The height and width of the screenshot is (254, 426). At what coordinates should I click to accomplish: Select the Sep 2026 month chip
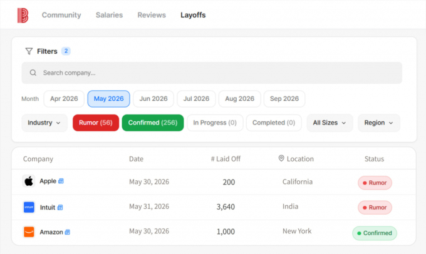tap(284, 99)
